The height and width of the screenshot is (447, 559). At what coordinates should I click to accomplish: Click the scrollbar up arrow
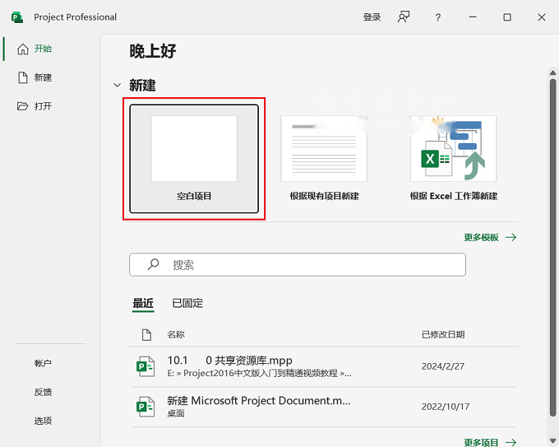552,72
